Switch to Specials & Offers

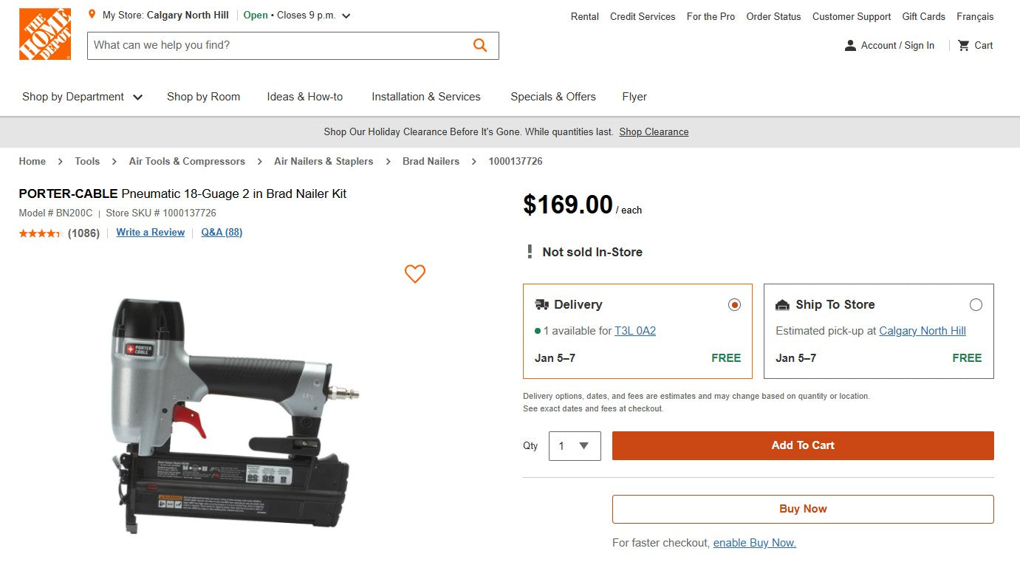552,97
